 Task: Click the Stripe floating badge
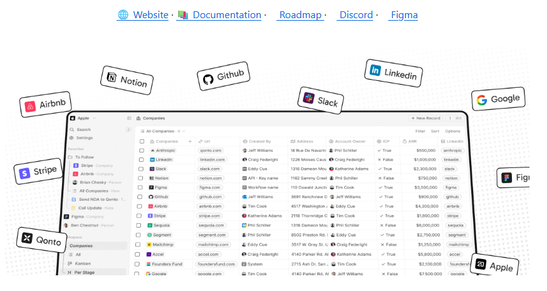pyautogui.click(x=38, y=171)
